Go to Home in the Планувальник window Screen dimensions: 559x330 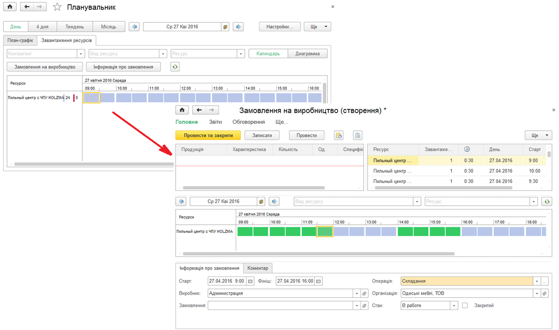(10, 7)
